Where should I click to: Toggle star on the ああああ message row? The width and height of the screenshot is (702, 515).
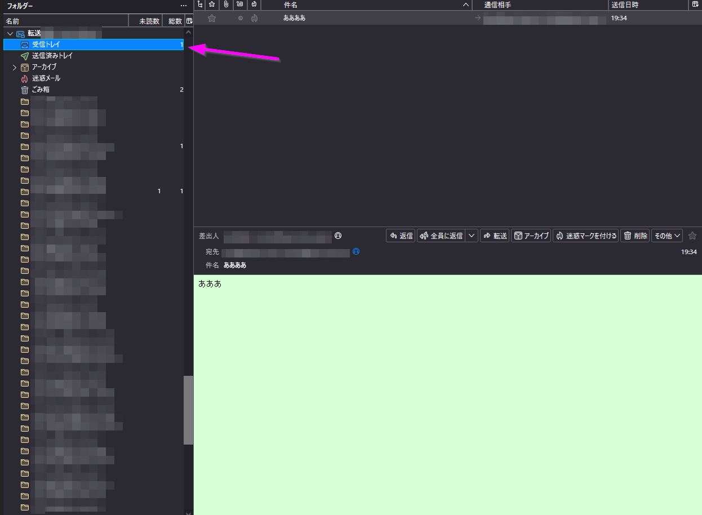pos(212,18)
